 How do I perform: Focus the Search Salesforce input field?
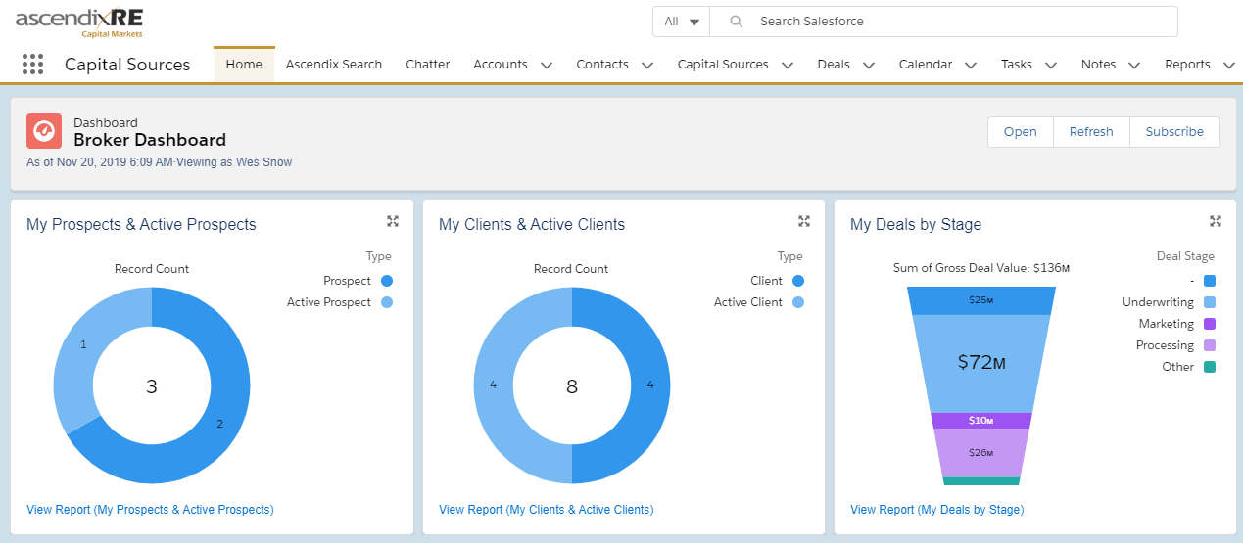point(943,22)
